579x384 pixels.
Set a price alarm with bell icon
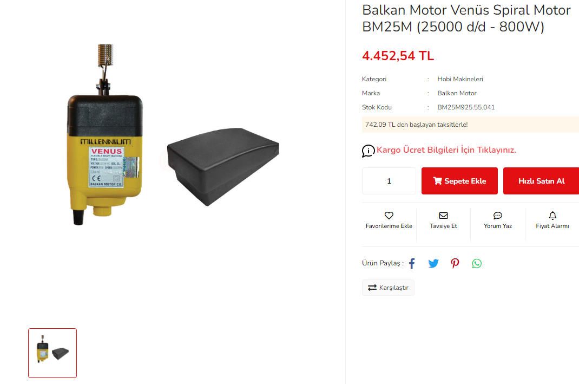[x=552, y=216]
